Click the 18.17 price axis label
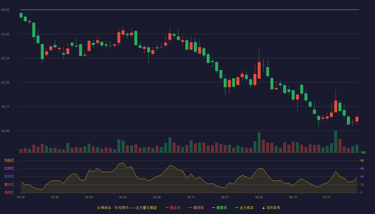Screen dimensions: 375x214 tap(5, 107)
